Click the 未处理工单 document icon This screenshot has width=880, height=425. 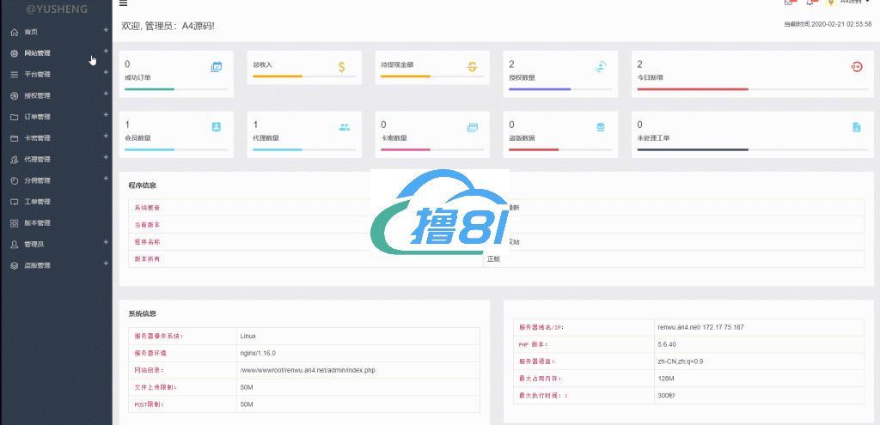pos(856,127)
